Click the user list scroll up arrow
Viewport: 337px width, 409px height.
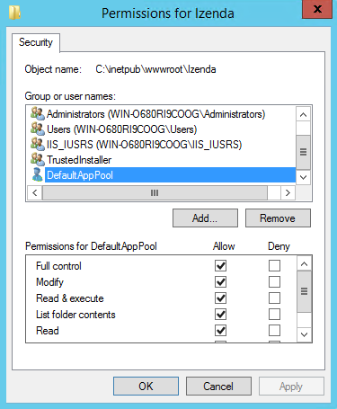(x=303, y=114)
